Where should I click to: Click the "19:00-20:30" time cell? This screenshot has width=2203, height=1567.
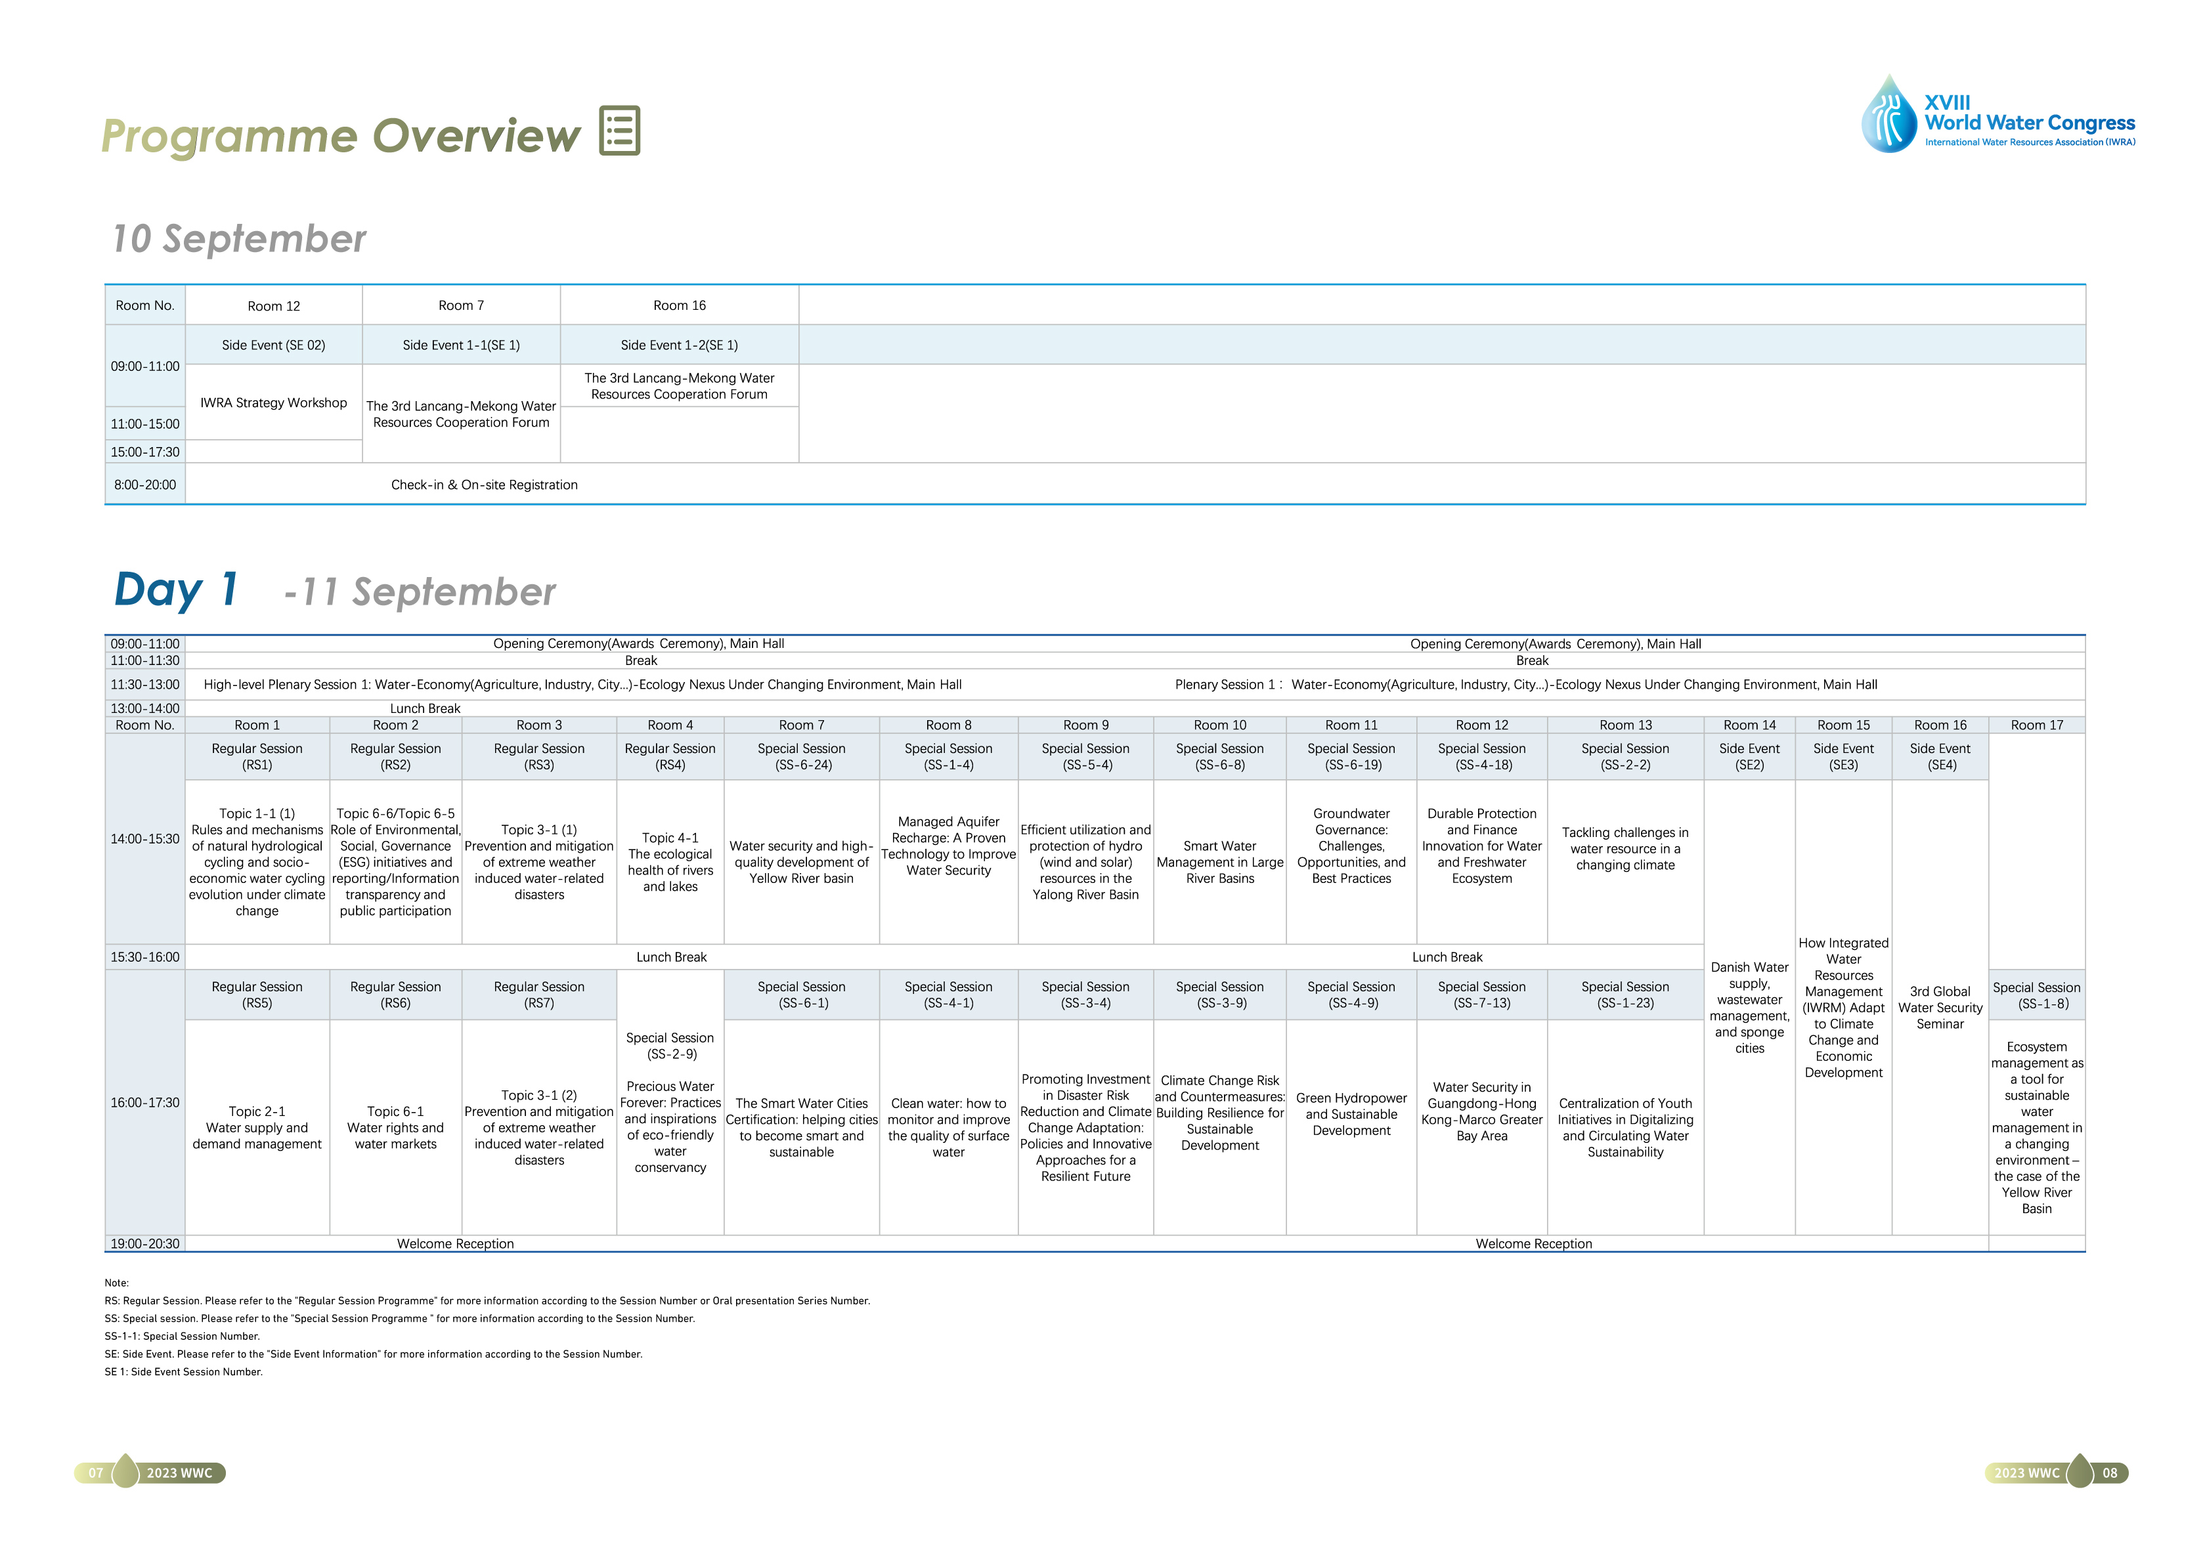point(144,1244)
